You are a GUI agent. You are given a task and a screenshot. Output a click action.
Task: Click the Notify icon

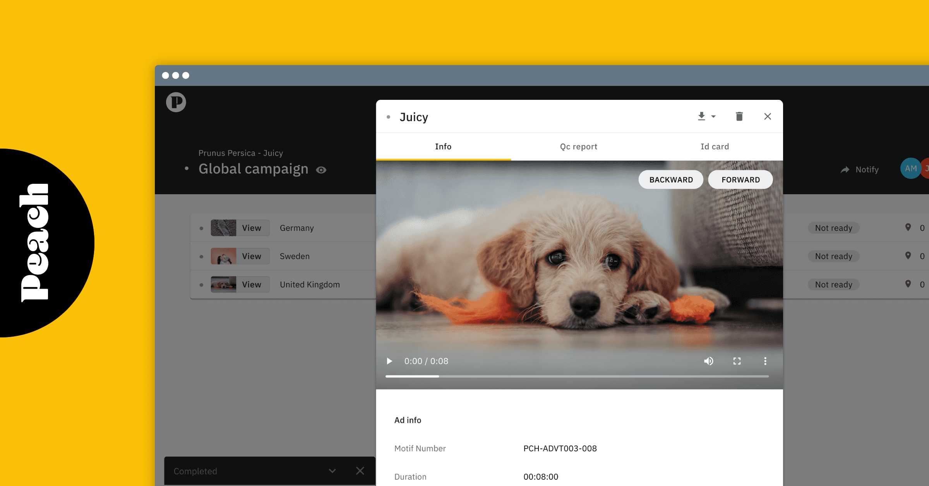tap(844, 169)
